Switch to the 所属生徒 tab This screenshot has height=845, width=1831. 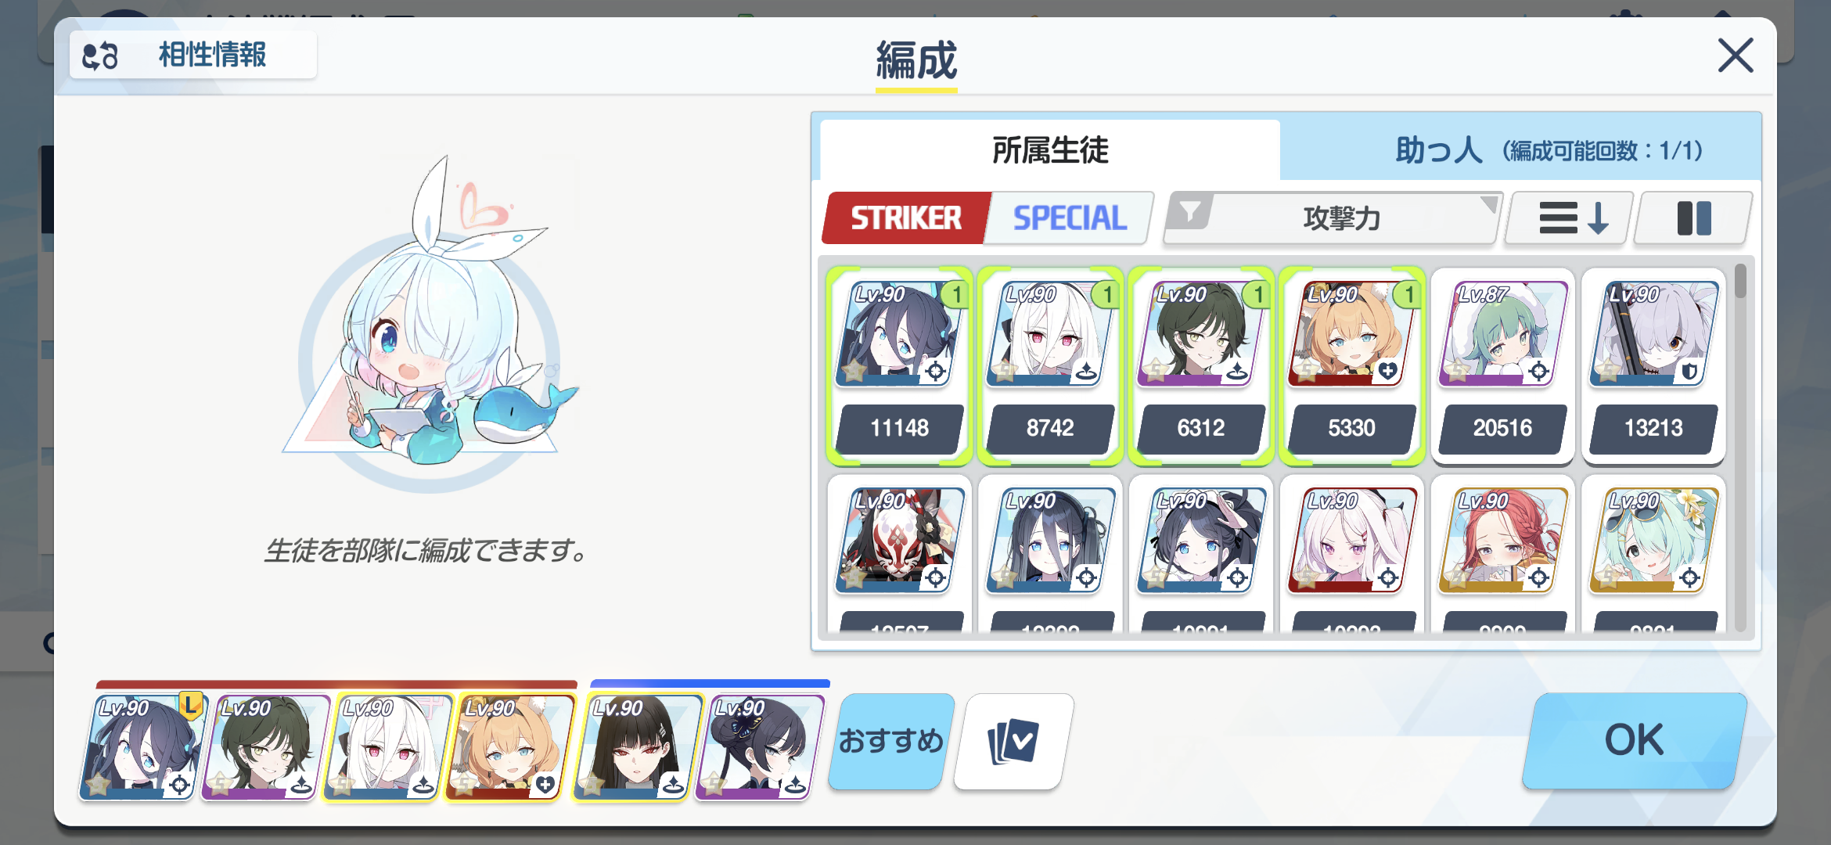pyautogui.click(x=1050, y=149)
